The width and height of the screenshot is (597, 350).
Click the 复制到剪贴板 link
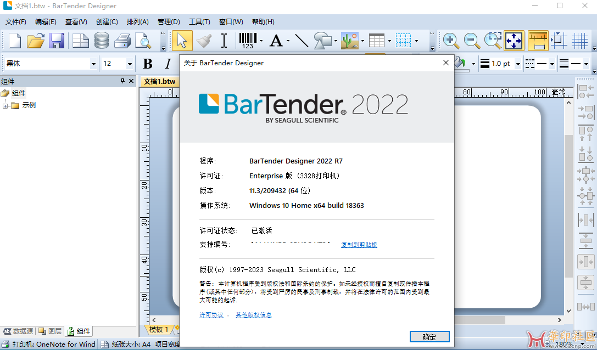[x=359, y=245]
